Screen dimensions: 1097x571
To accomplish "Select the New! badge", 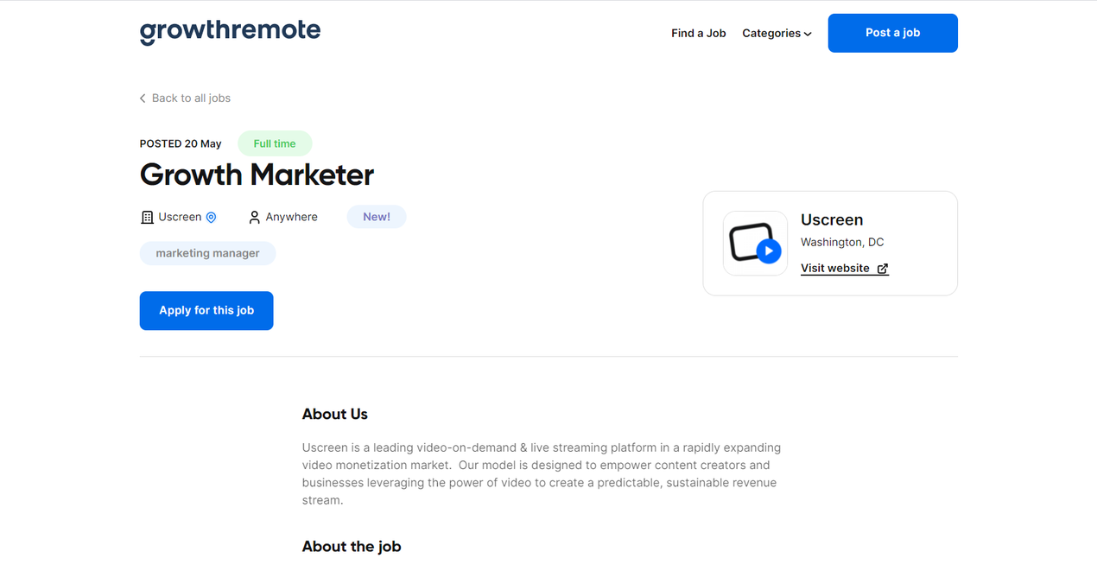I will [376, 217].
